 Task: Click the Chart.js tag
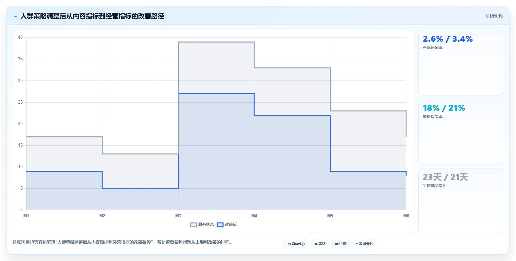point(296,244)
